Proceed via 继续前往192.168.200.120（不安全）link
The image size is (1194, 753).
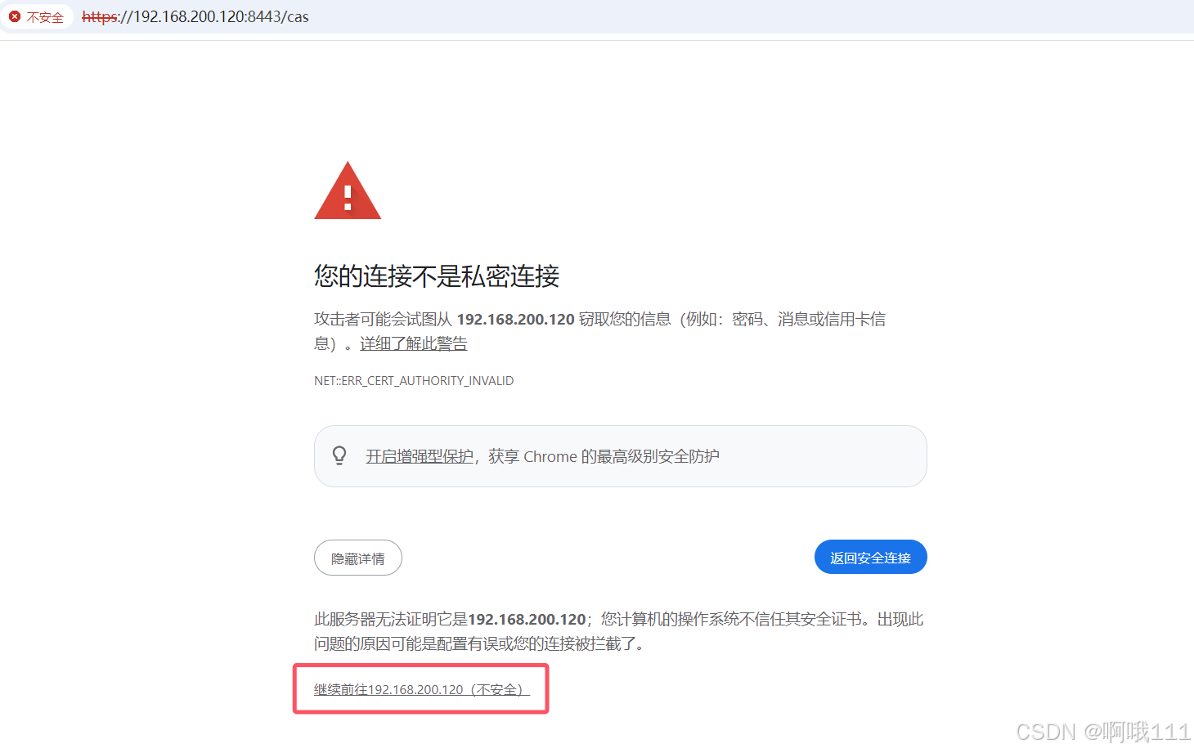[422, 690]
